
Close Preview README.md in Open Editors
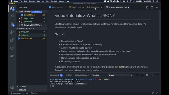(x=20, y=25)
